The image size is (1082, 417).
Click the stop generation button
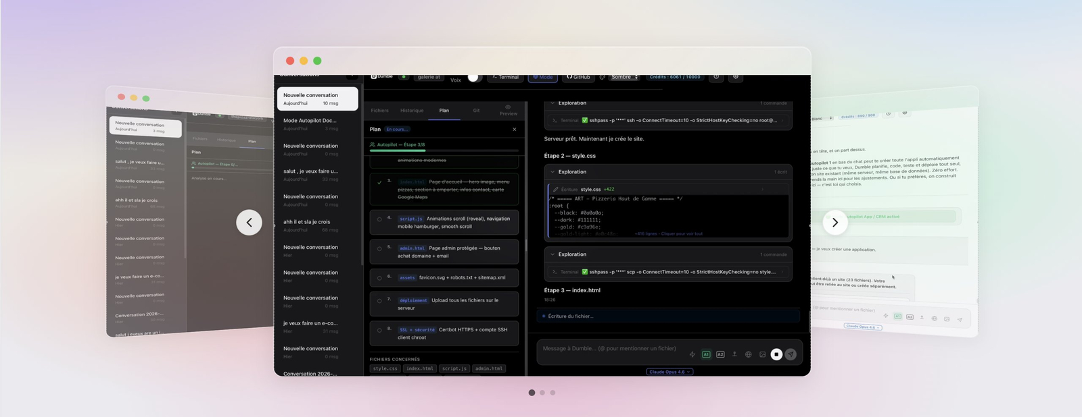click(776, 354)
